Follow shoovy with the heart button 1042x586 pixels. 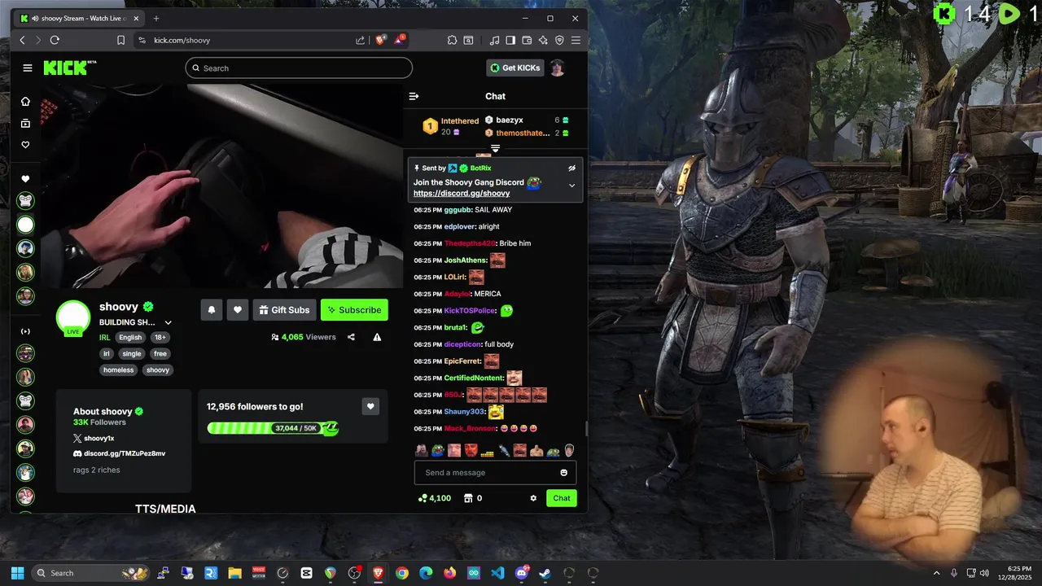click(238, 310)
